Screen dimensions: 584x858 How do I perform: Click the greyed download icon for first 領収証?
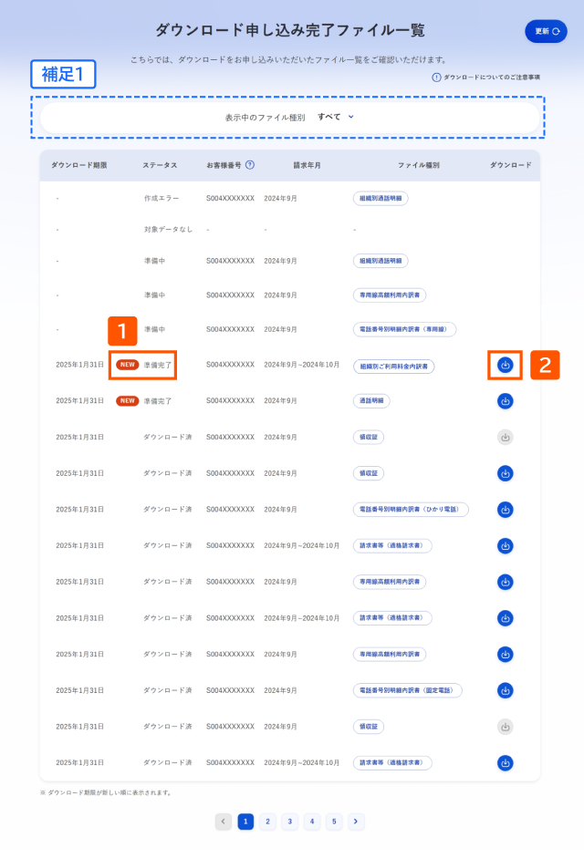[x=506, y=438]
